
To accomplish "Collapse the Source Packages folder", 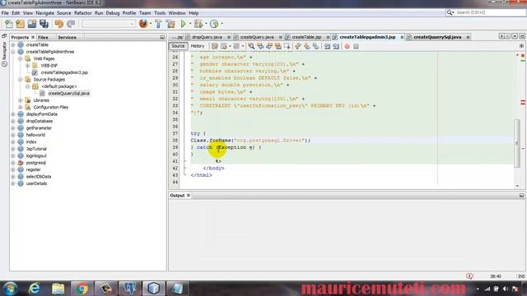I will [21, 80].
